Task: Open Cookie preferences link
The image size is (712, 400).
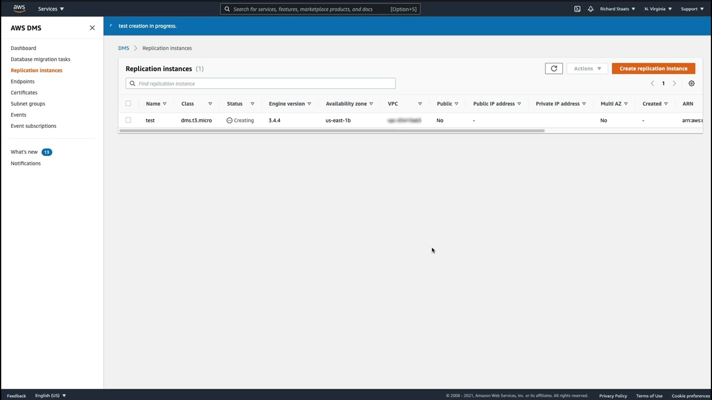Action: point(691,396)
